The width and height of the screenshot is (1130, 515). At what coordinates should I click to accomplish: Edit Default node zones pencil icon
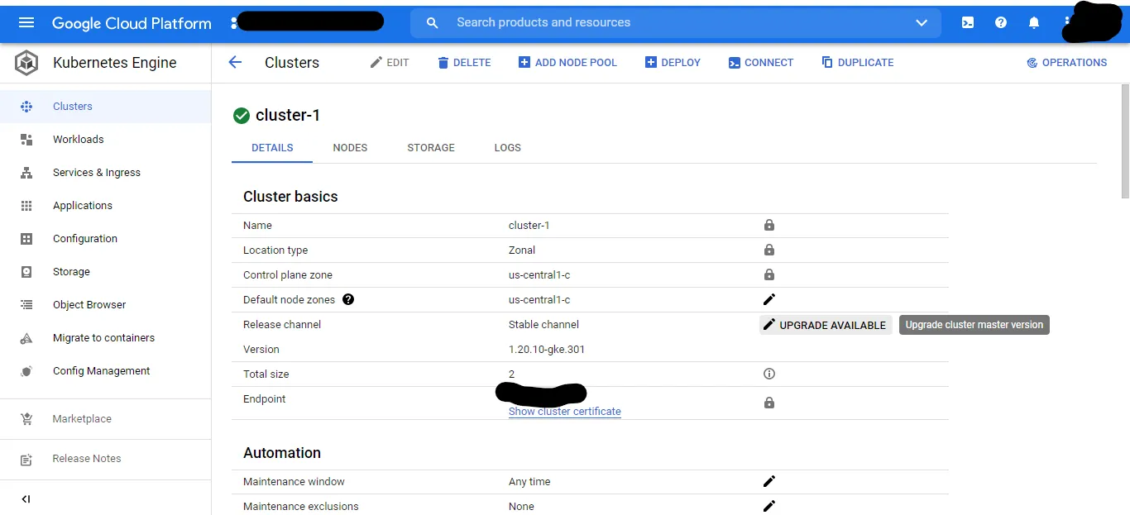[769, 299]
